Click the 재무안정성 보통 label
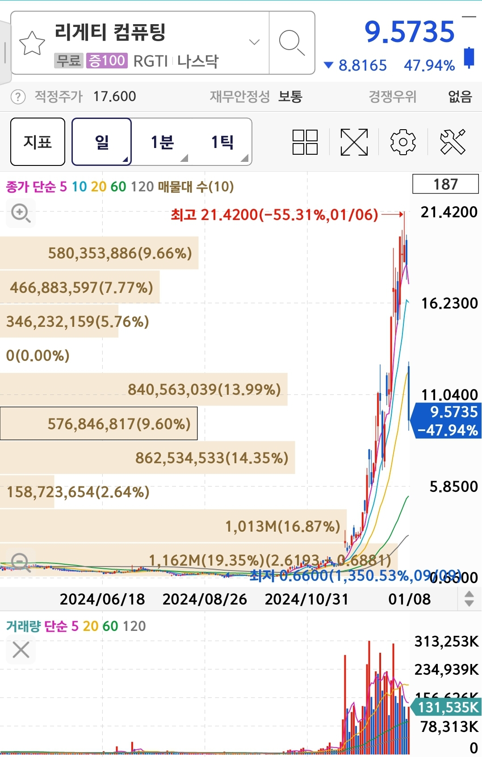Image resolution: width=482 pixels, height=757 pixels. point(256,96)
